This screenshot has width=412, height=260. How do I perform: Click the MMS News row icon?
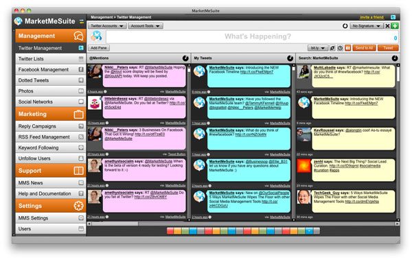click(x=81, y=182)
